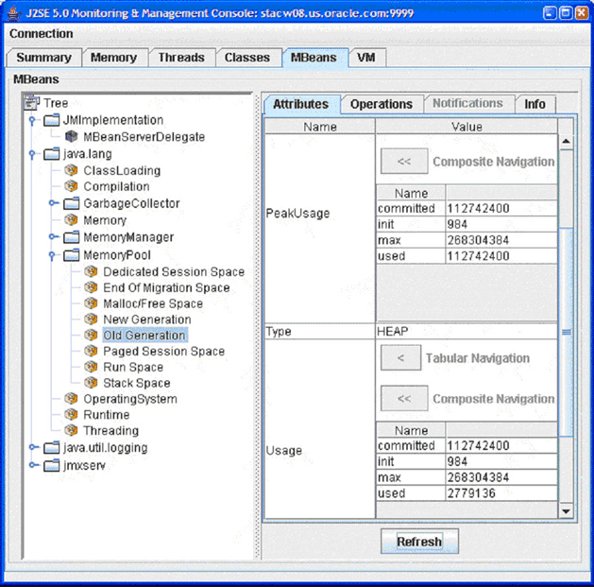Click the PeakUsage max value cell
Screen dimensions: 594x587
point(501,240)
